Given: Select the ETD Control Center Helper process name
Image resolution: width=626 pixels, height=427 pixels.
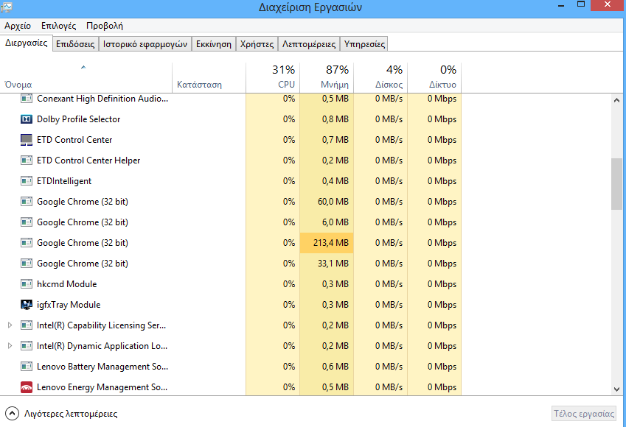Looking at the screenshot, I should [88, 160].
